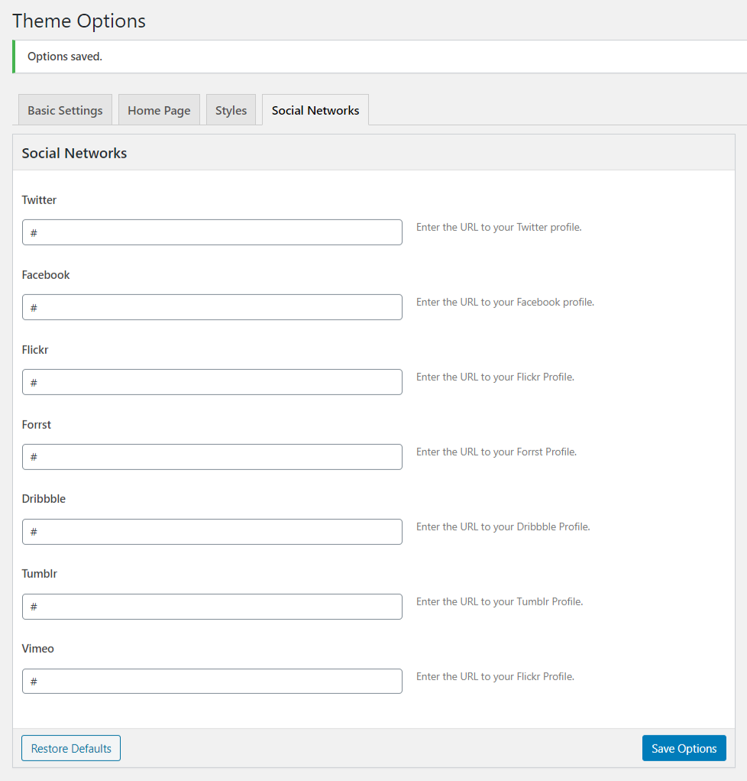This screenshot has width=747, height=781.
Task: Click the 'Tumblr' field label
Action: point(40,573)
